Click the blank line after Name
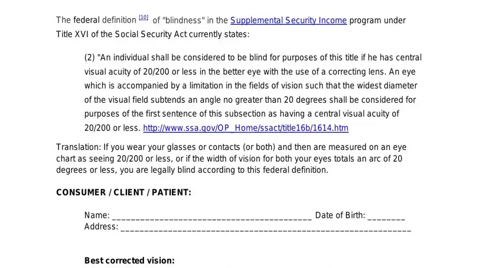 point(212,216)
